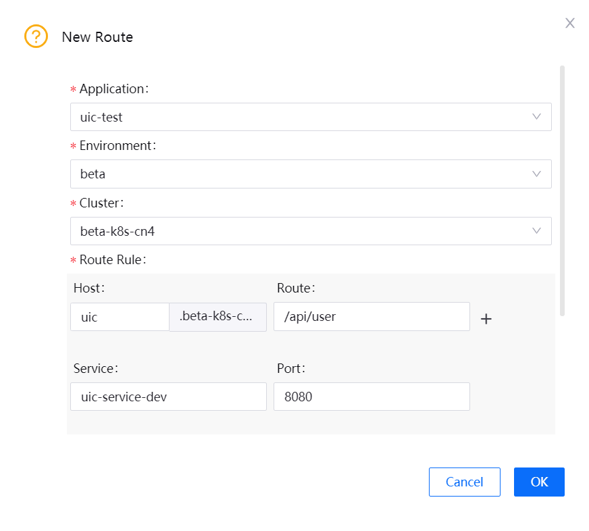The height and width of the screenshot is (531, 589).
Task: Select the uic-test application field
Action: (297, 117)
